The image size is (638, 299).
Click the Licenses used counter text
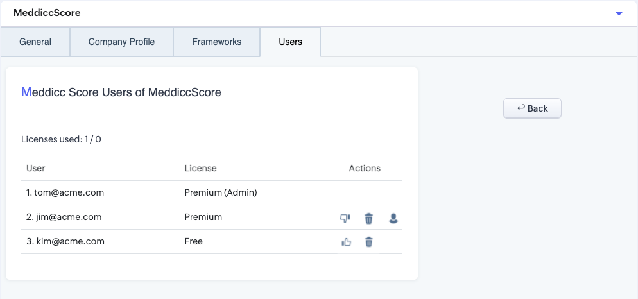[61, 139]
